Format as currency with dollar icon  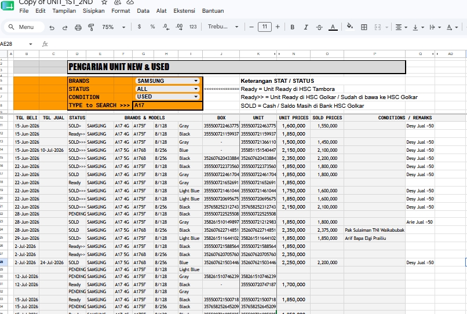(139, 27)
